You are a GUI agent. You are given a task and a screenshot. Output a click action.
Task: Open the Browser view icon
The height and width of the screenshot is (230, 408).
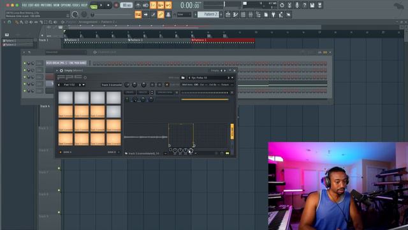(258, 15)
